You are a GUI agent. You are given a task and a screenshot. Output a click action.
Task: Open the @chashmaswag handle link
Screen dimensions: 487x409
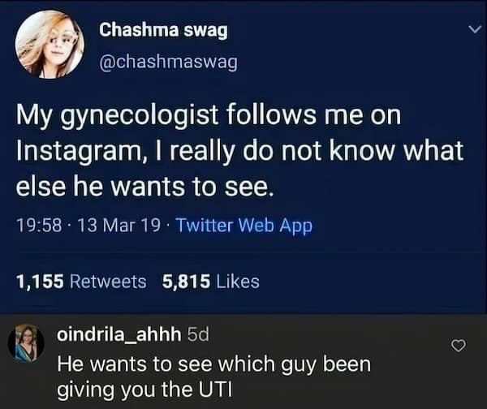point(168,62)
